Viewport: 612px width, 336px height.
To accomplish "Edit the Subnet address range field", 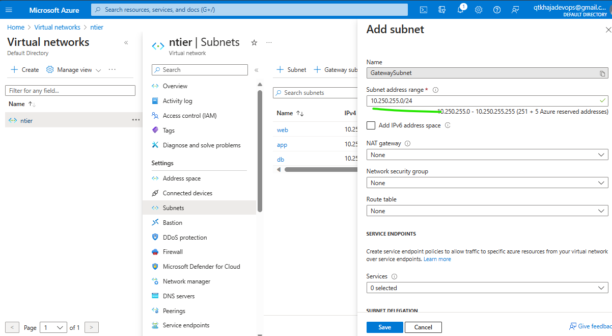I will [x=487, y=101].
